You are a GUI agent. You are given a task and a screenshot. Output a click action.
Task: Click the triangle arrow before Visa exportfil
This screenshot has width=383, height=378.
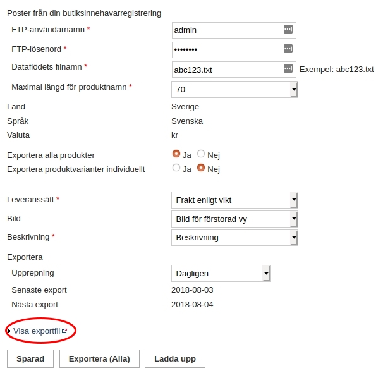click(x=9, y=331)
